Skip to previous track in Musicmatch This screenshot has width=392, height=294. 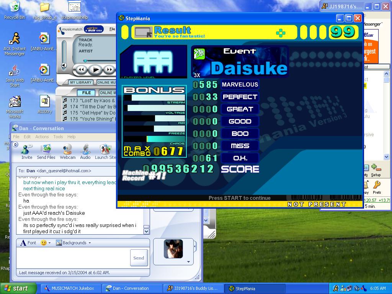[81, 69]
